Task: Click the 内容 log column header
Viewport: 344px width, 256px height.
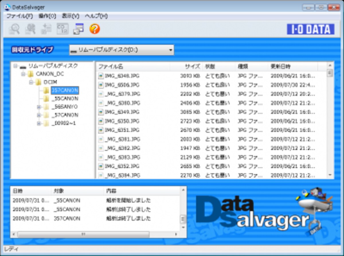Action: 142,191
